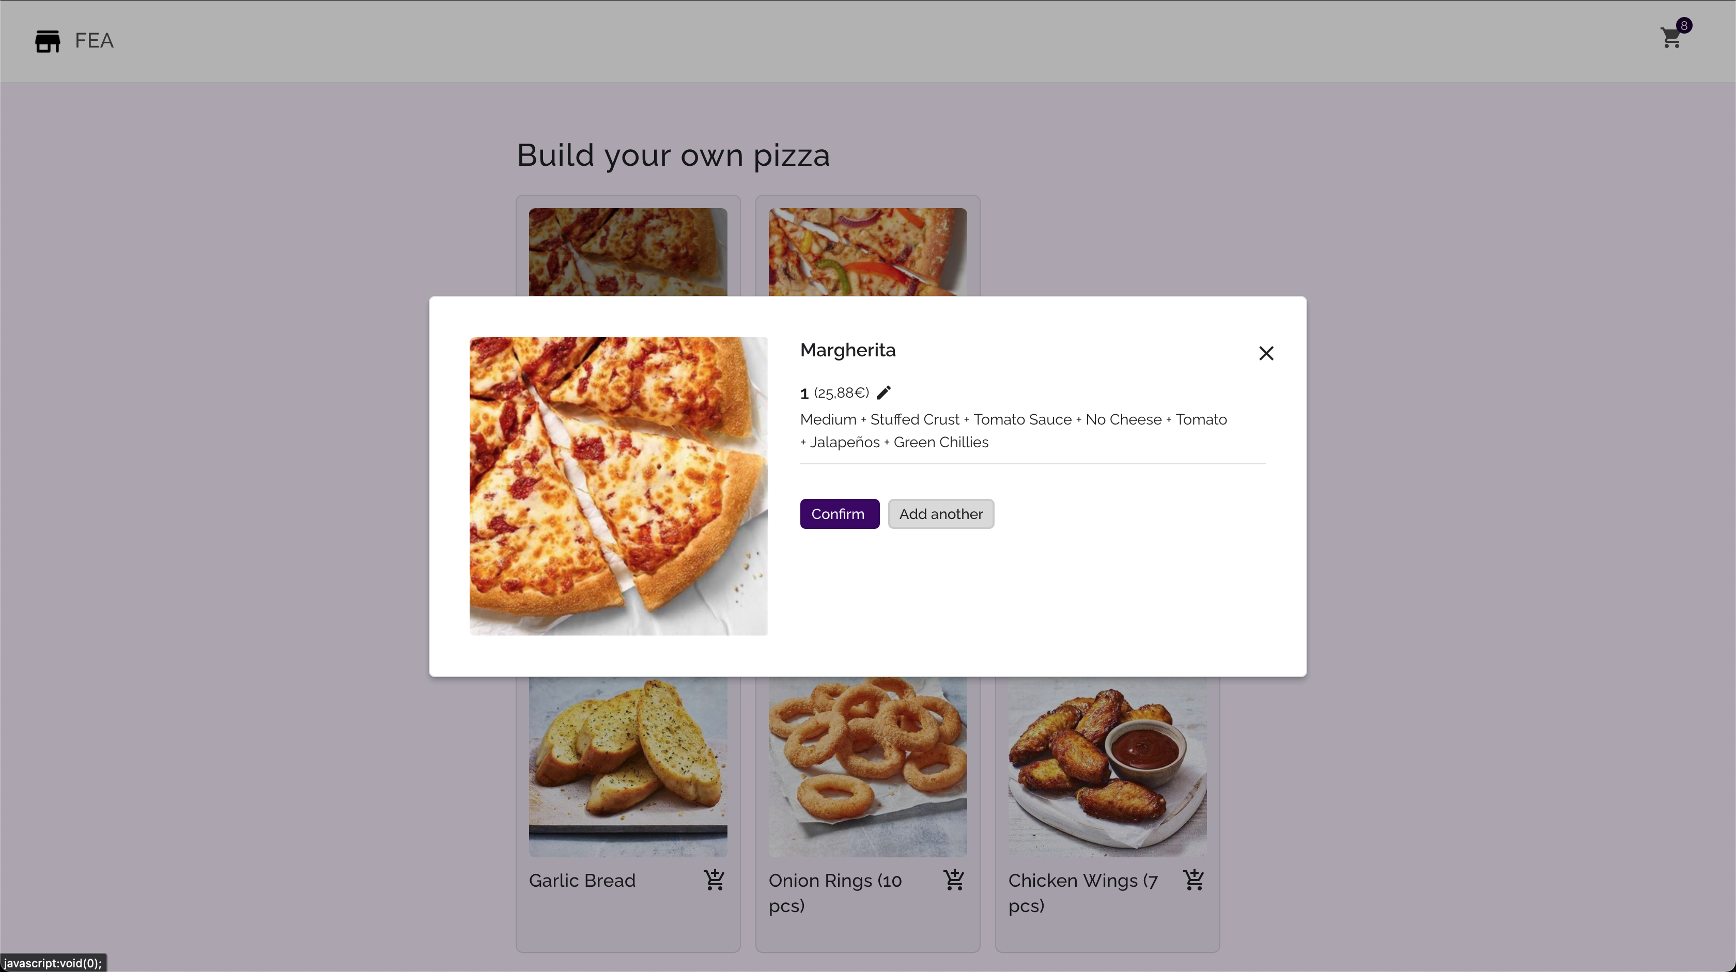The image size is (1736, 972).
Task: Add Chicken Wings to cart
Action: pos(1193,879)
